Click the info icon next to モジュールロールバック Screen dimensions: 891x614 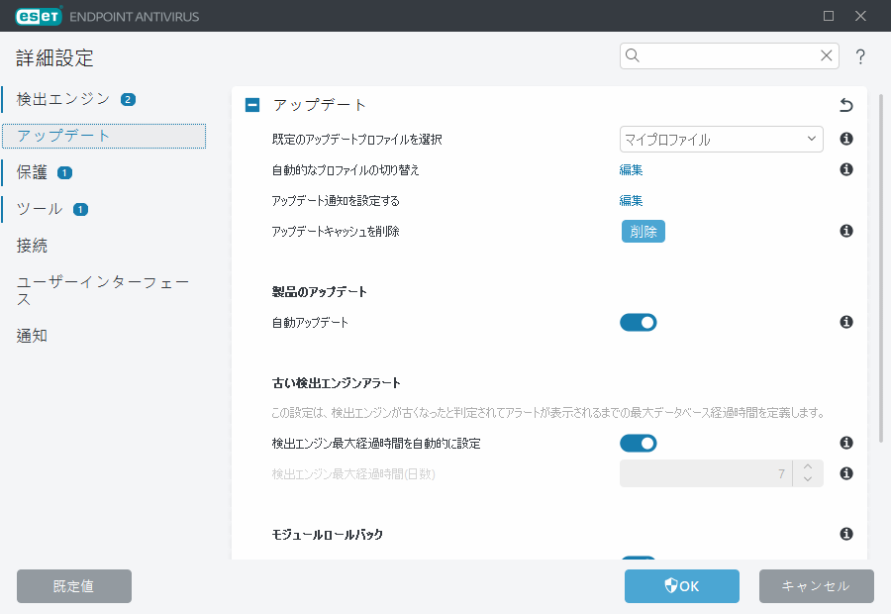pos(845,534)
